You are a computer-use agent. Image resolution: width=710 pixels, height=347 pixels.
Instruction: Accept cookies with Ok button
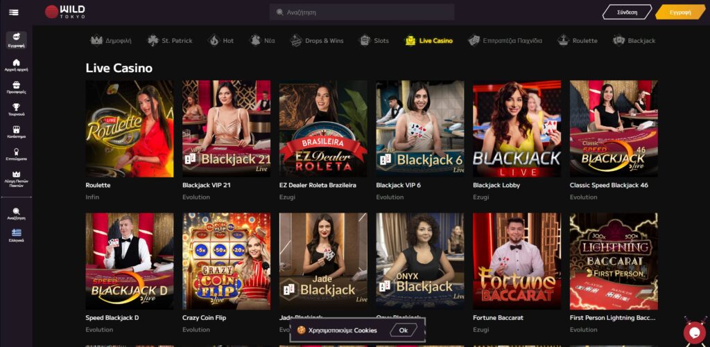[x=404, y=330]
